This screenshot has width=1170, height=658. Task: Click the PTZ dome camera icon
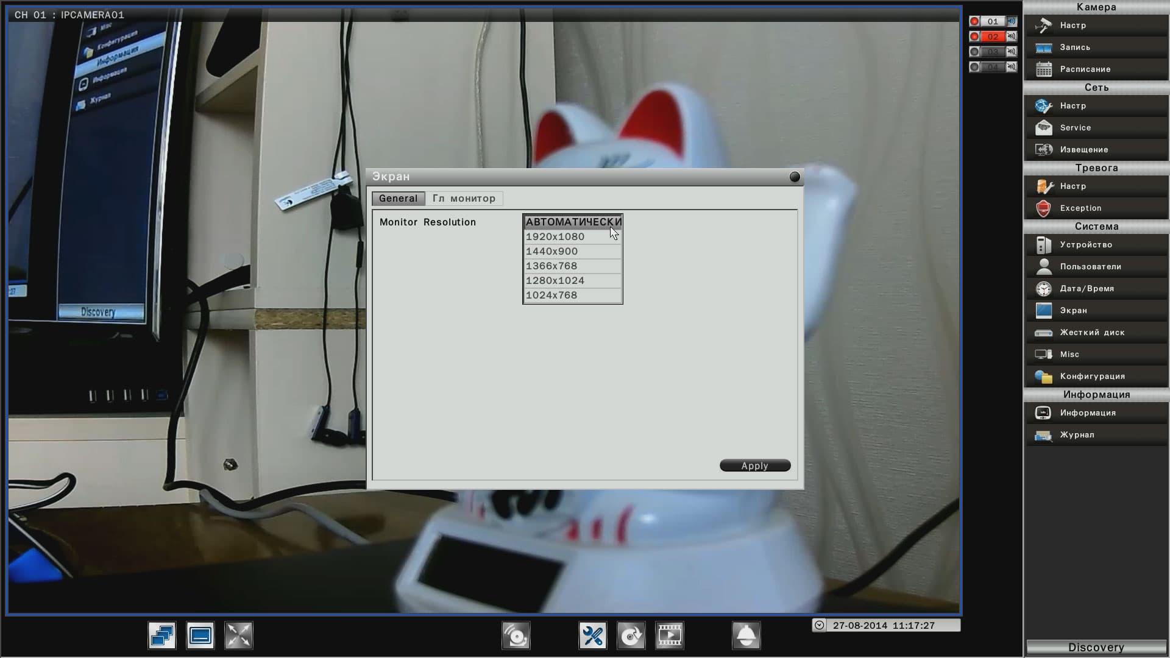(746, 635)
